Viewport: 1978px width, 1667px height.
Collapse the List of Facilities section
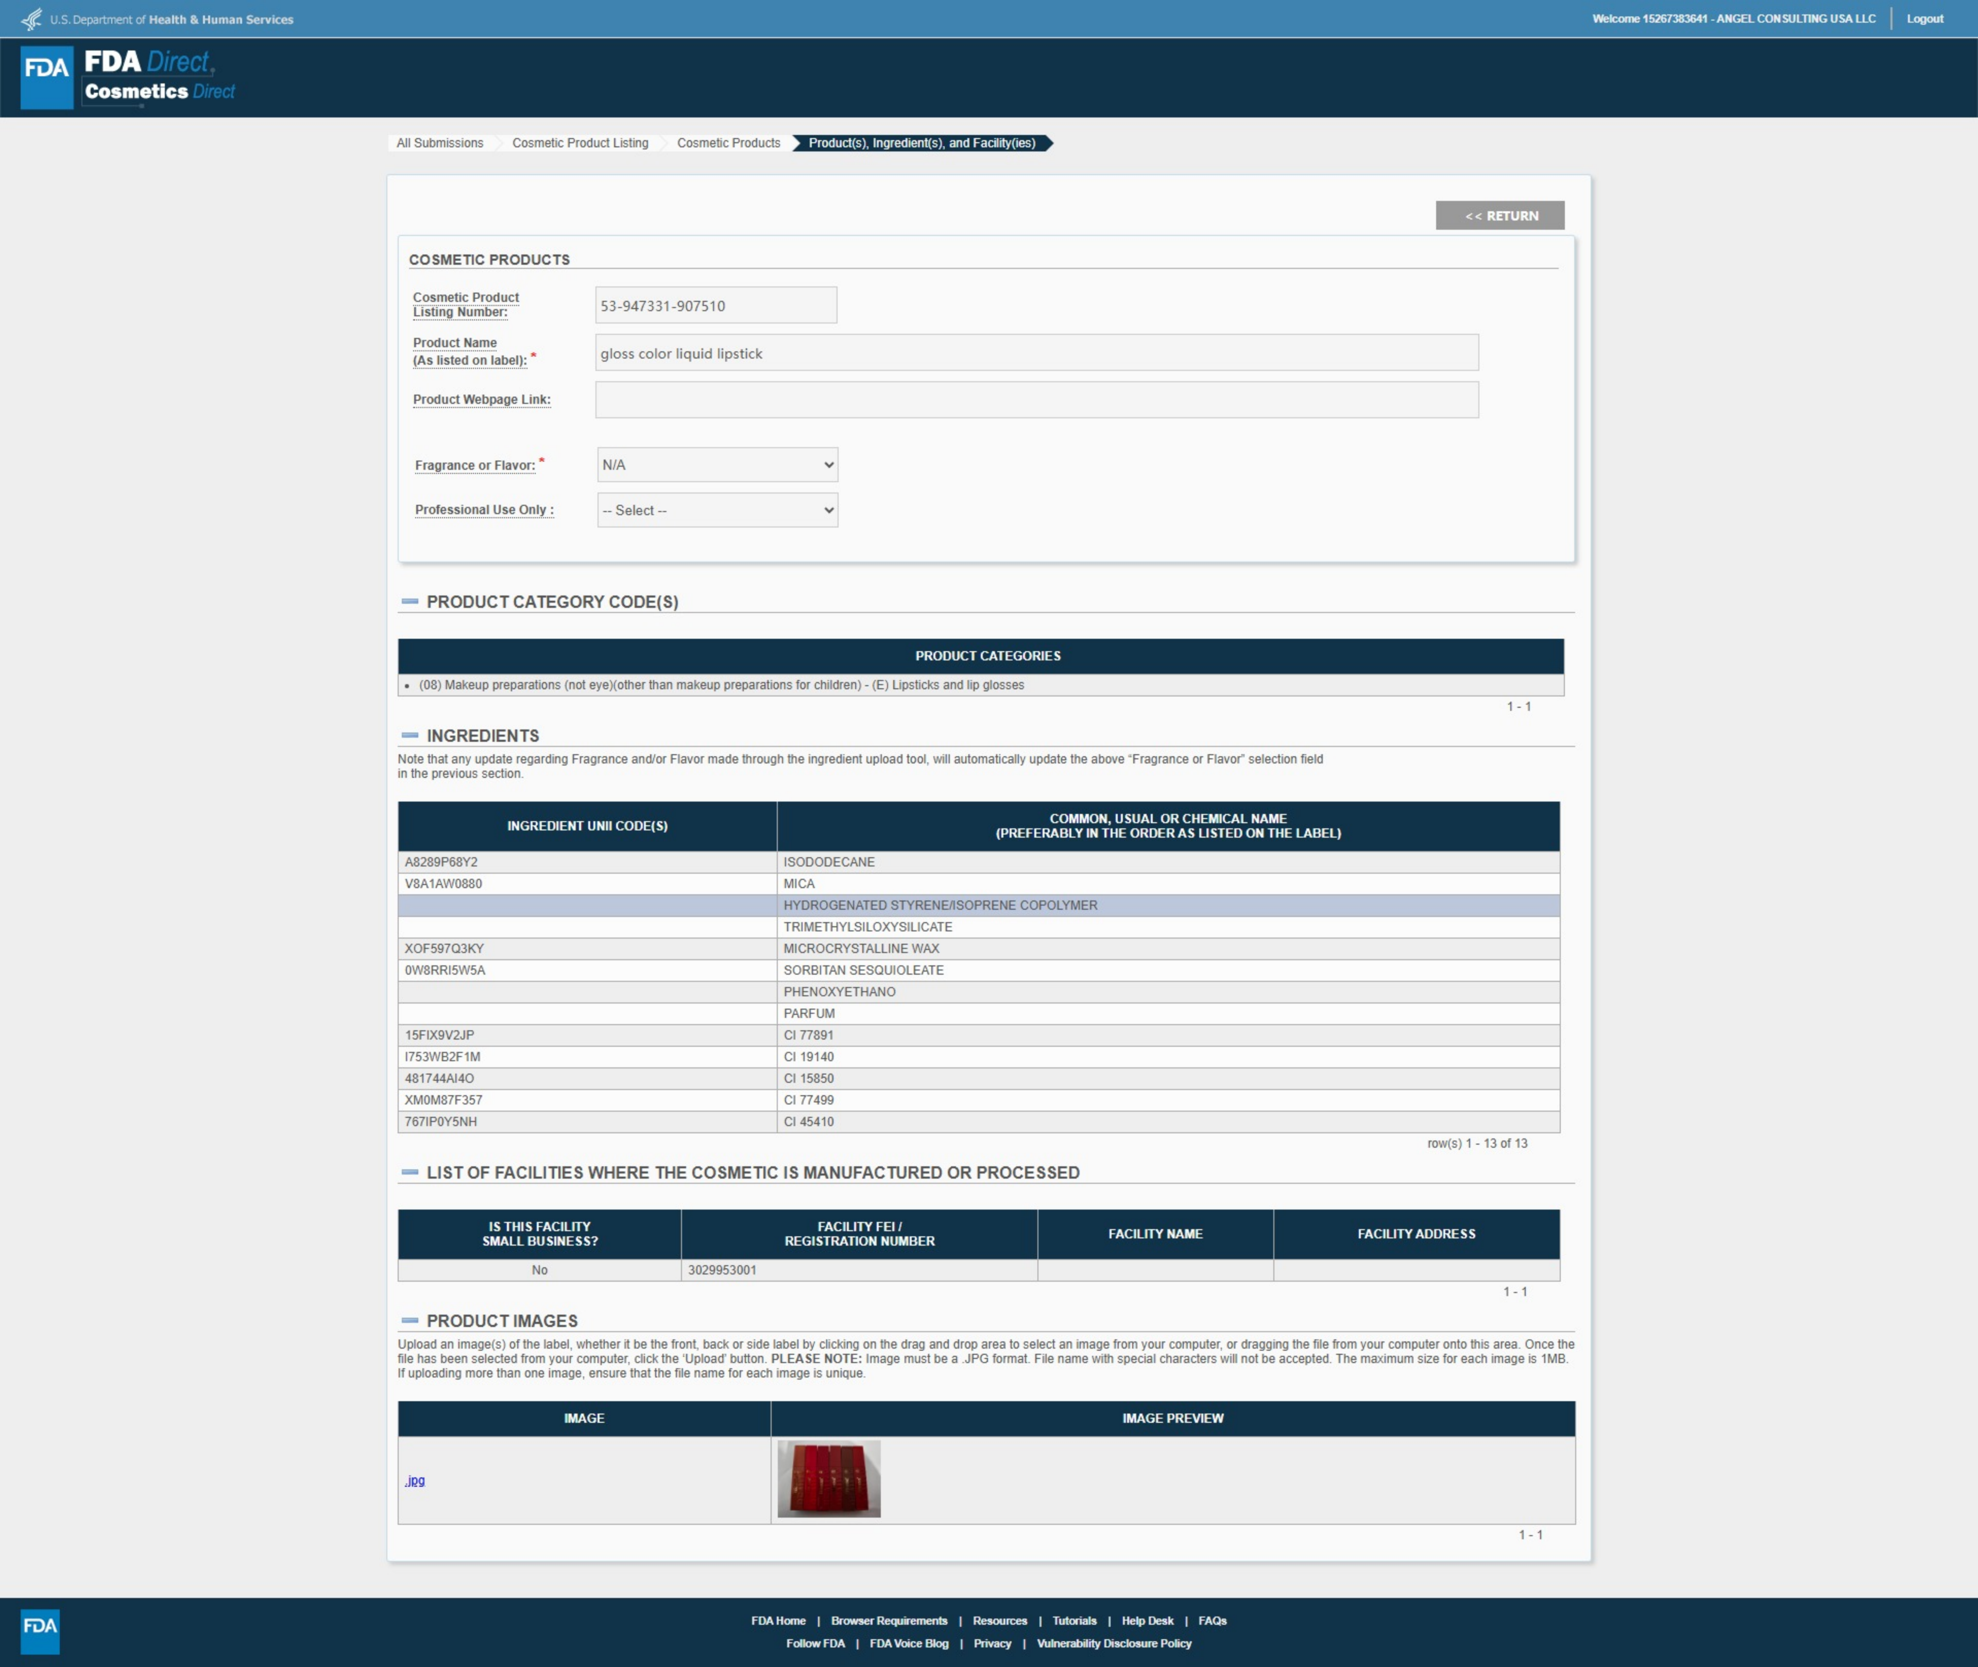410,1172
